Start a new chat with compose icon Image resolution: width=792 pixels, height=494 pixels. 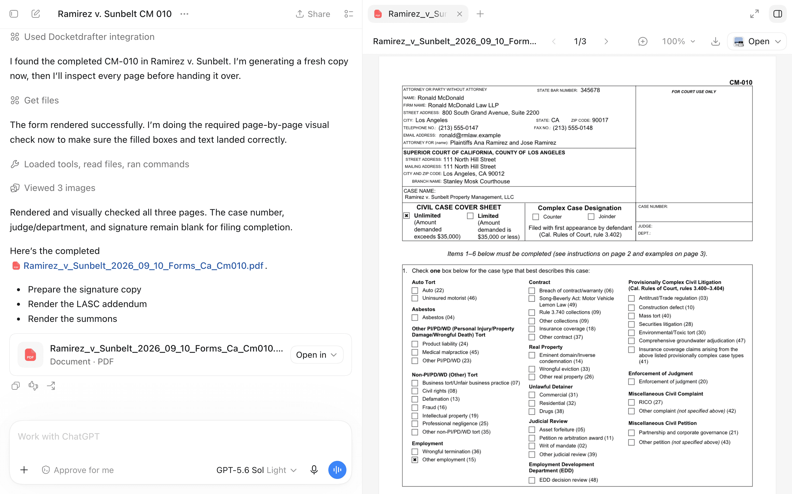tap(35, 14)
